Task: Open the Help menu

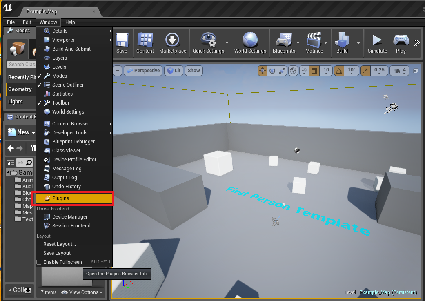Action: point(70,22)
